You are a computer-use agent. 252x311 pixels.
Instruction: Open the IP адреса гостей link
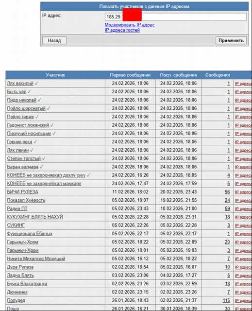122,30
